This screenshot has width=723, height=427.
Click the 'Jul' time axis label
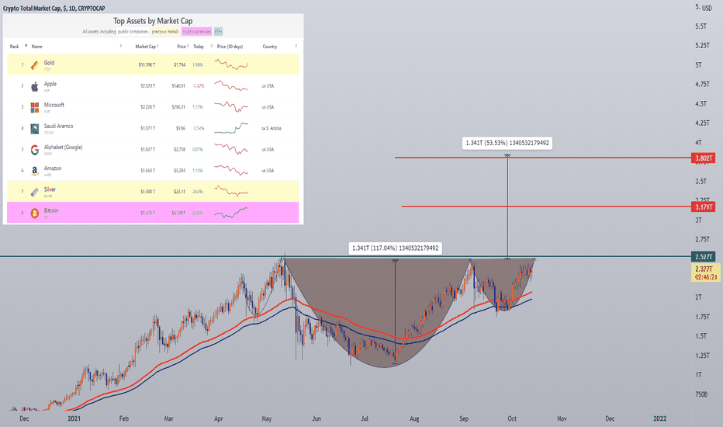pyautogui.click(x=365, y=418)
